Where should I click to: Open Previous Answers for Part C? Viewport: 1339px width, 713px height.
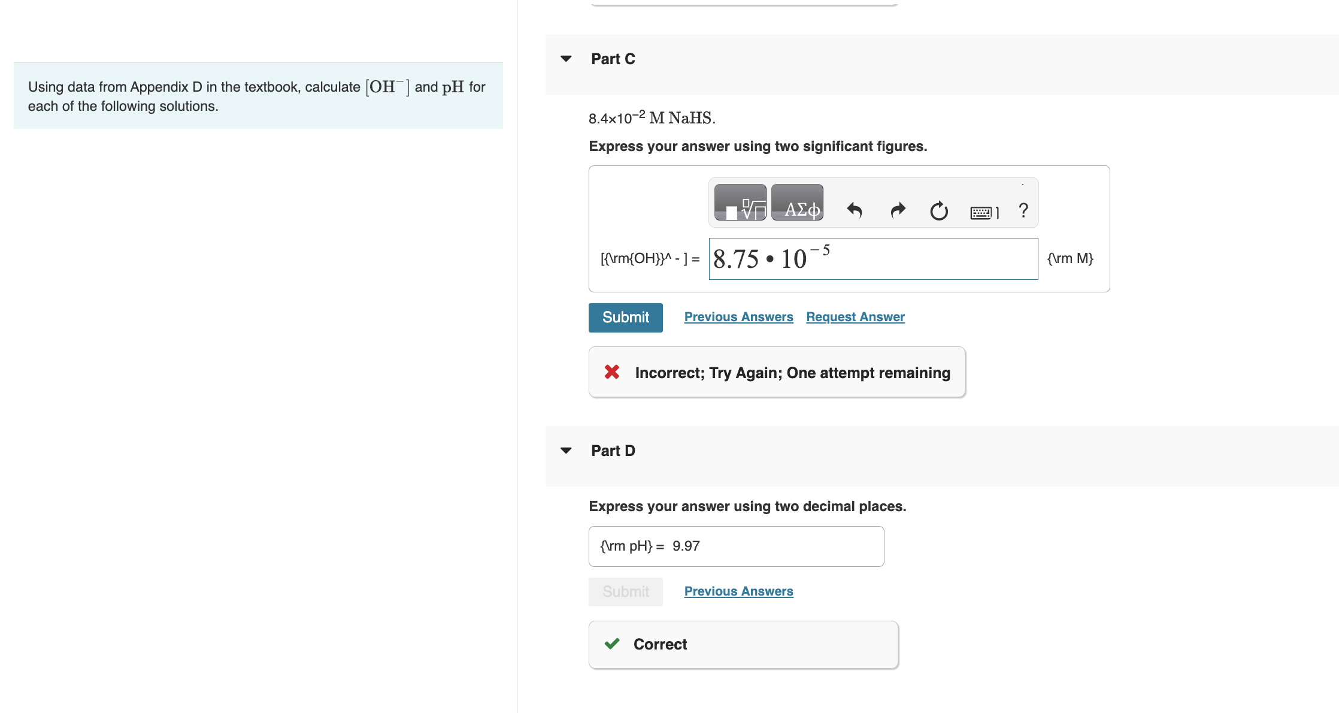pos(738,316)
